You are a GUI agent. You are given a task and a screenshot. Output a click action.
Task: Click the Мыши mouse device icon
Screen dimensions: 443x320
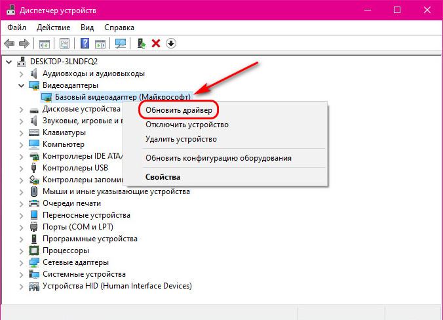(34, 191)
